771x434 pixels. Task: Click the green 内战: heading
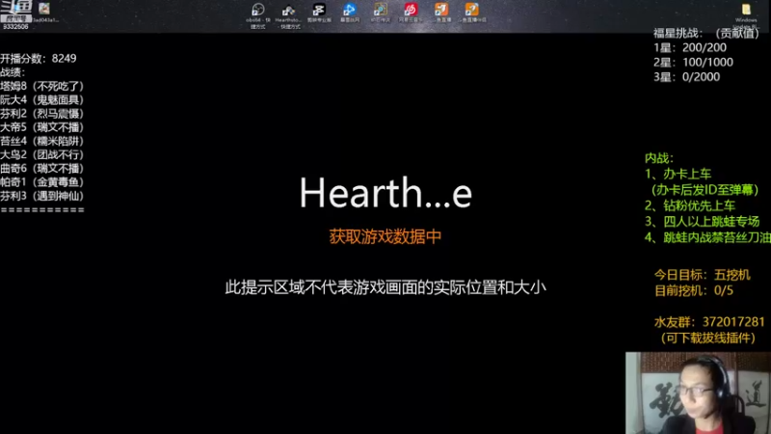coord(659,158)
